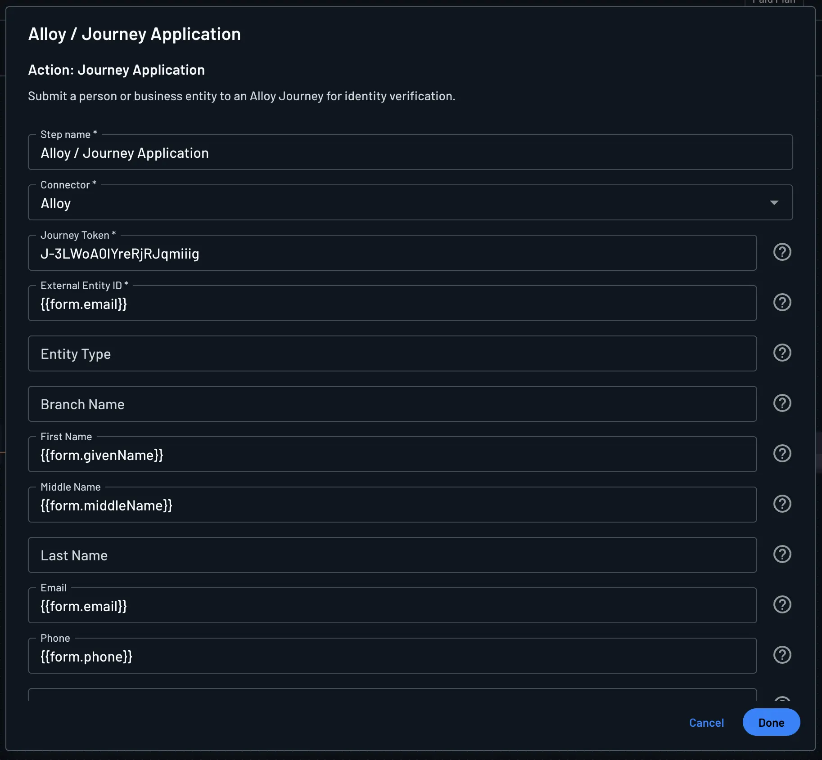Edit the Step name field
This screenshot has height=760, width=822.
(410, 152)
